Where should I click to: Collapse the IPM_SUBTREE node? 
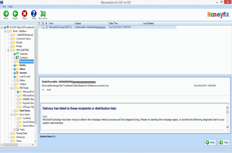coord(8,50)
